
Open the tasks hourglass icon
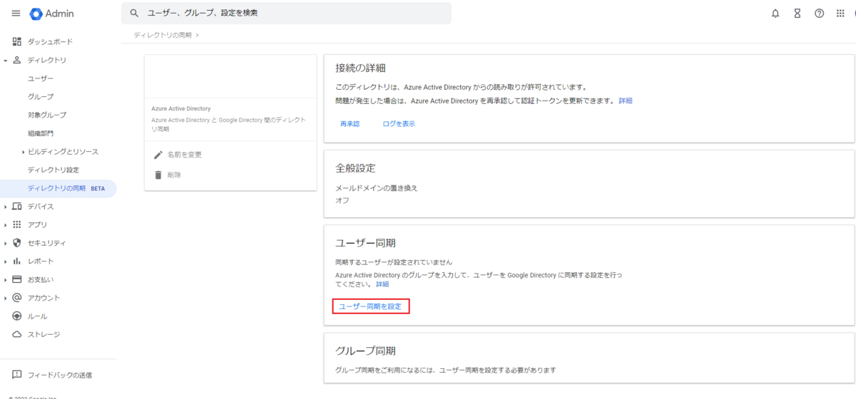pyautogui.click(x=798, y=14)
